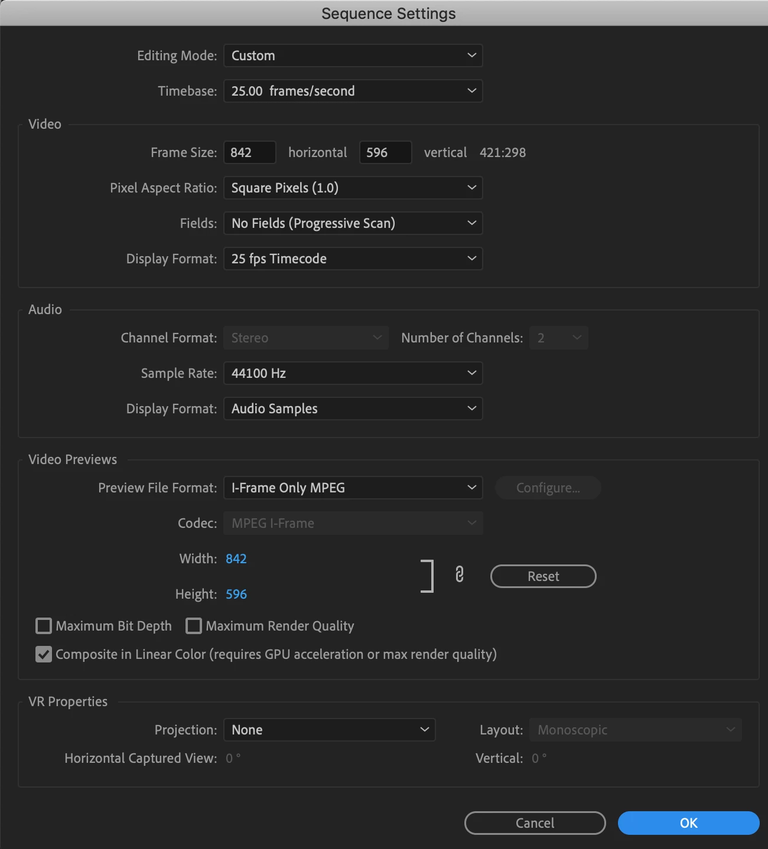
Task: Click the horizontal frame size field 842
Action: coord(250,152)
